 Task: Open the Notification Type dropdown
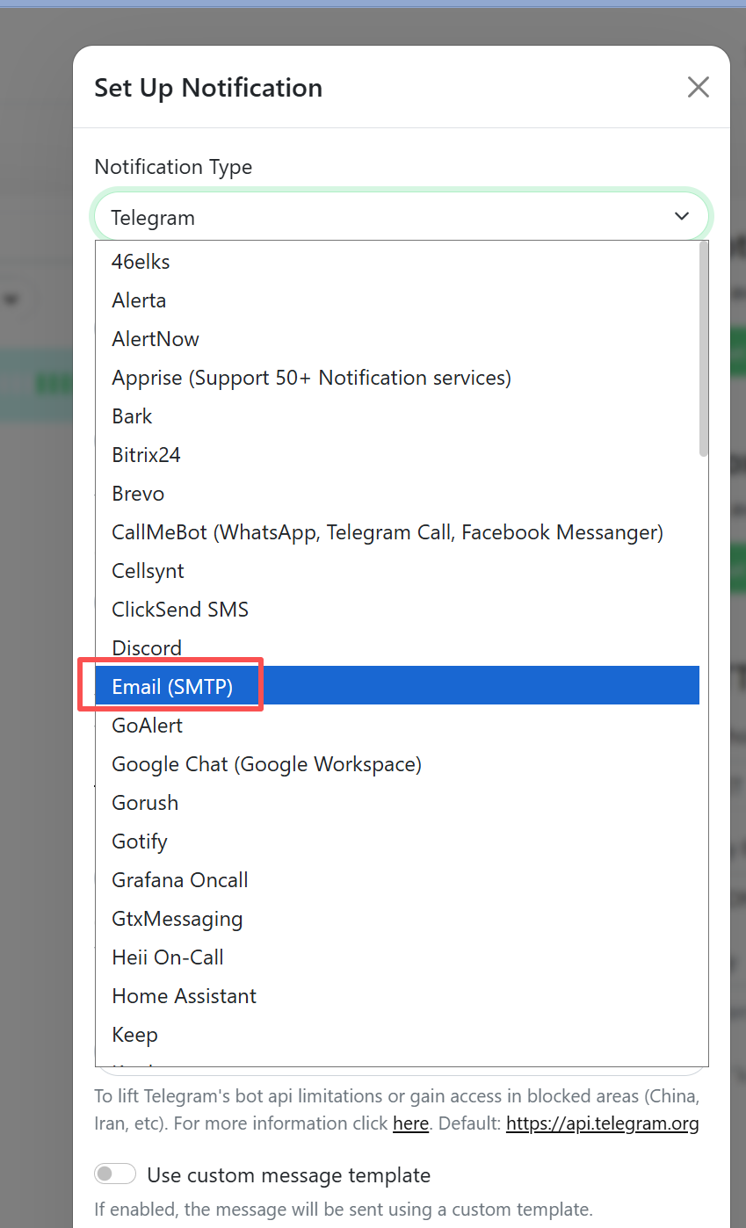coord(401,217)
